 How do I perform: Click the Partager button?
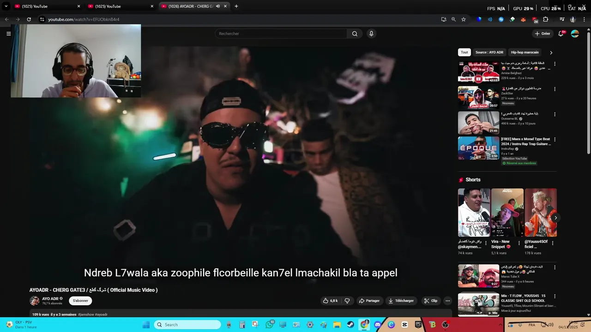369,301
